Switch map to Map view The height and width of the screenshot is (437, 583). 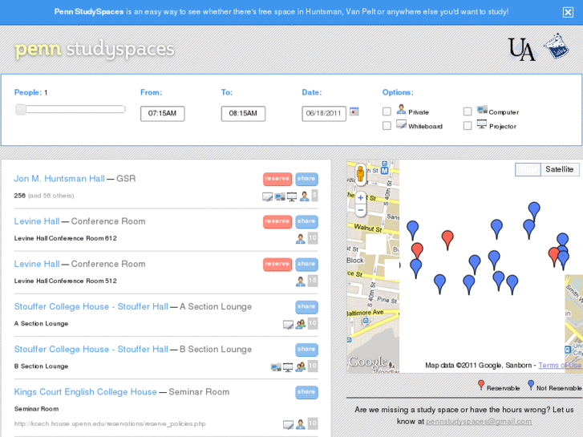pyautogui.click(x=528, y=170)
